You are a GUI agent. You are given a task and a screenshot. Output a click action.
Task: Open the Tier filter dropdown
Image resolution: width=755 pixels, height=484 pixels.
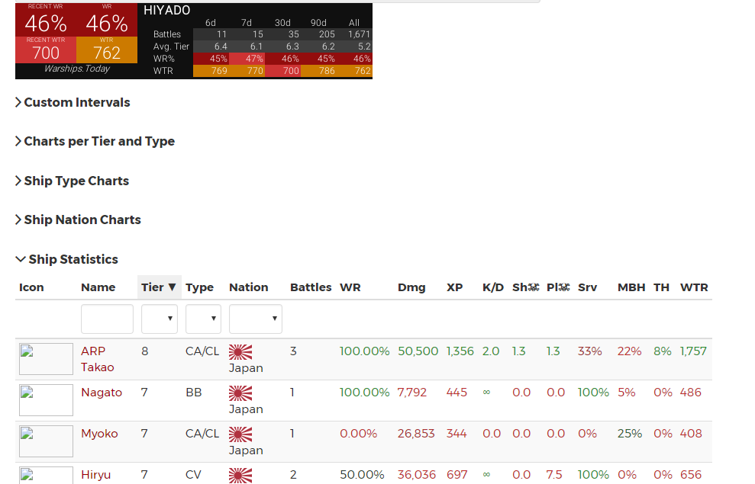tap(159, 319)
